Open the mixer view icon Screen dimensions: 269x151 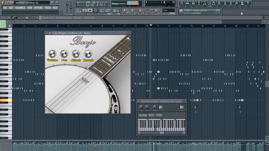point(205,3)
